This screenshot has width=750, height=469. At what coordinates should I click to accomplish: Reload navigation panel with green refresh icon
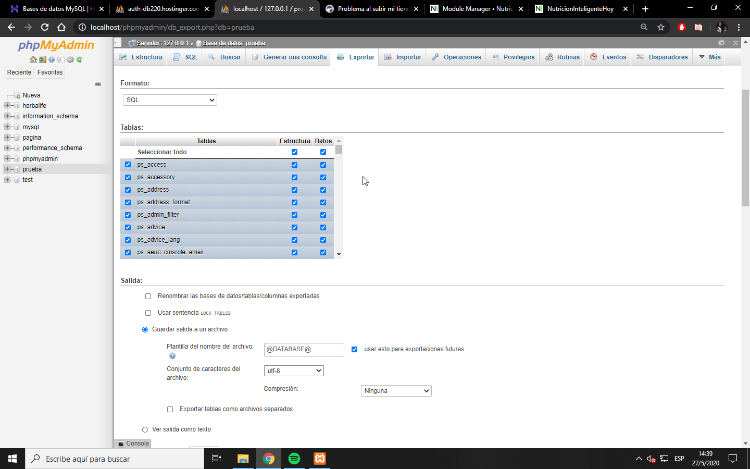[x=79, y=59]
